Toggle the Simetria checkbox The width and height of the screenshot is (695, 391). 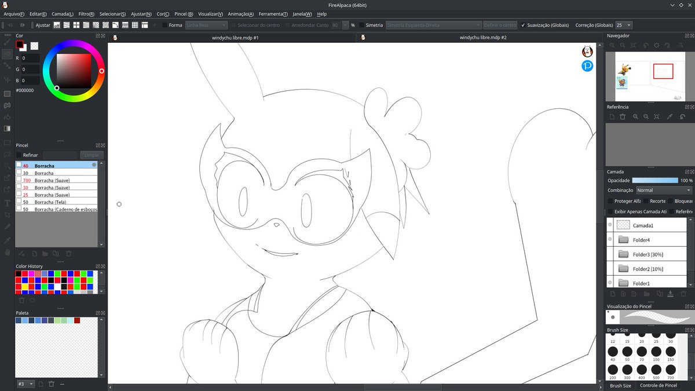coord(362,25)
